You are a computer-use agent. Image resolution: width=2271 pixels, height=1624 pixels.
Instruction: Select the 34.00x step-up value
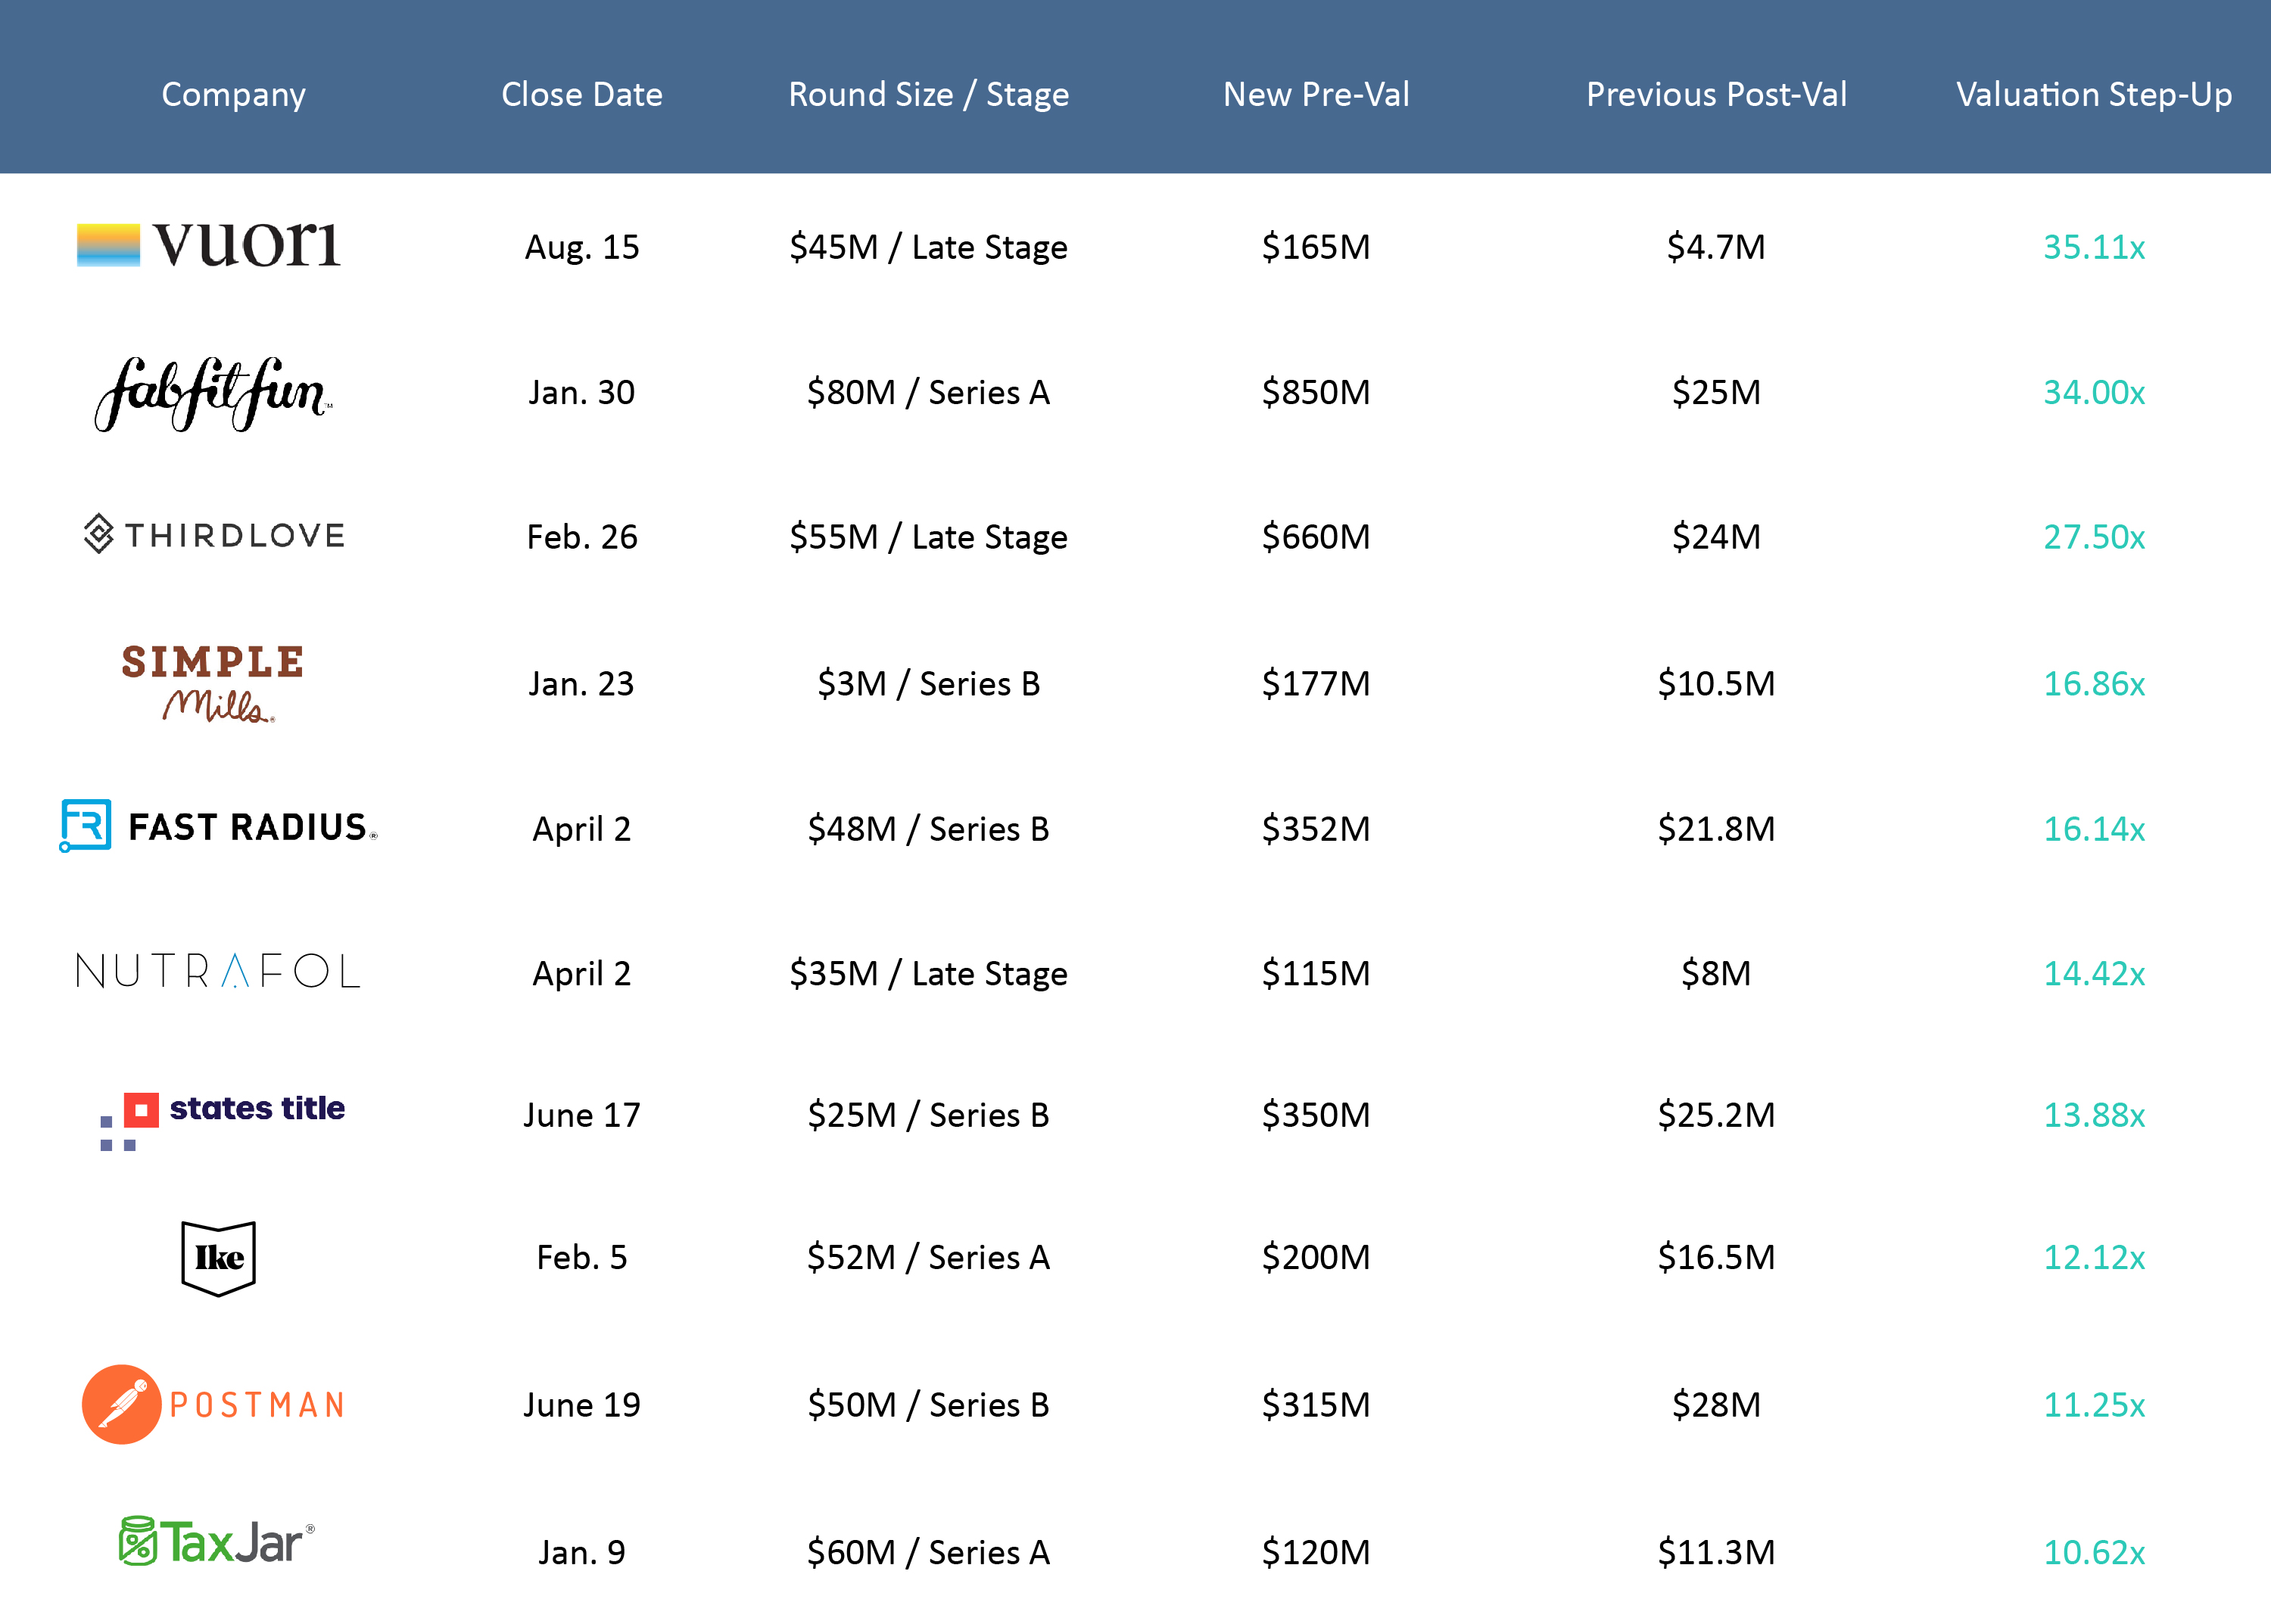click(2094, 392)
